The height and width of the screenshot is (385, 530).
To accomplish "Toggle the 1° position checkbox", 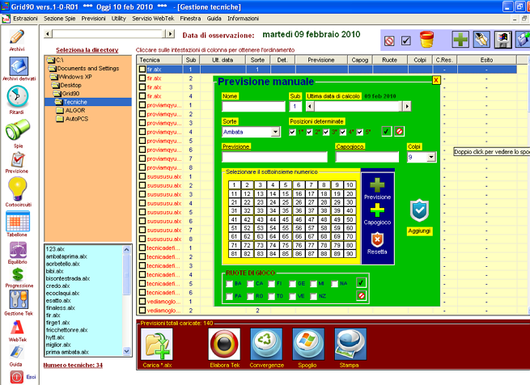I will click(x=293, y=132).
